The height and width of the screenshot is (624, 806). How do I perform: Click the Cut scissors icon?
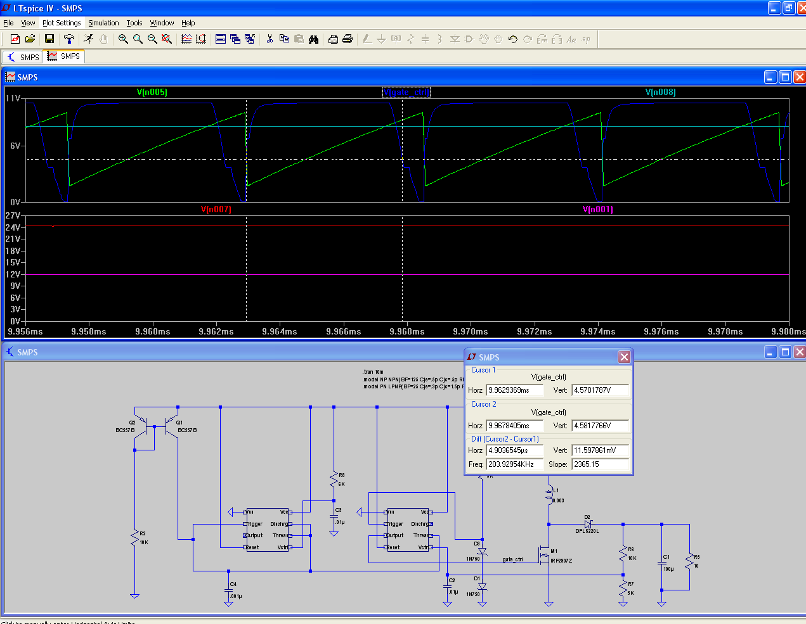(270, 39)
